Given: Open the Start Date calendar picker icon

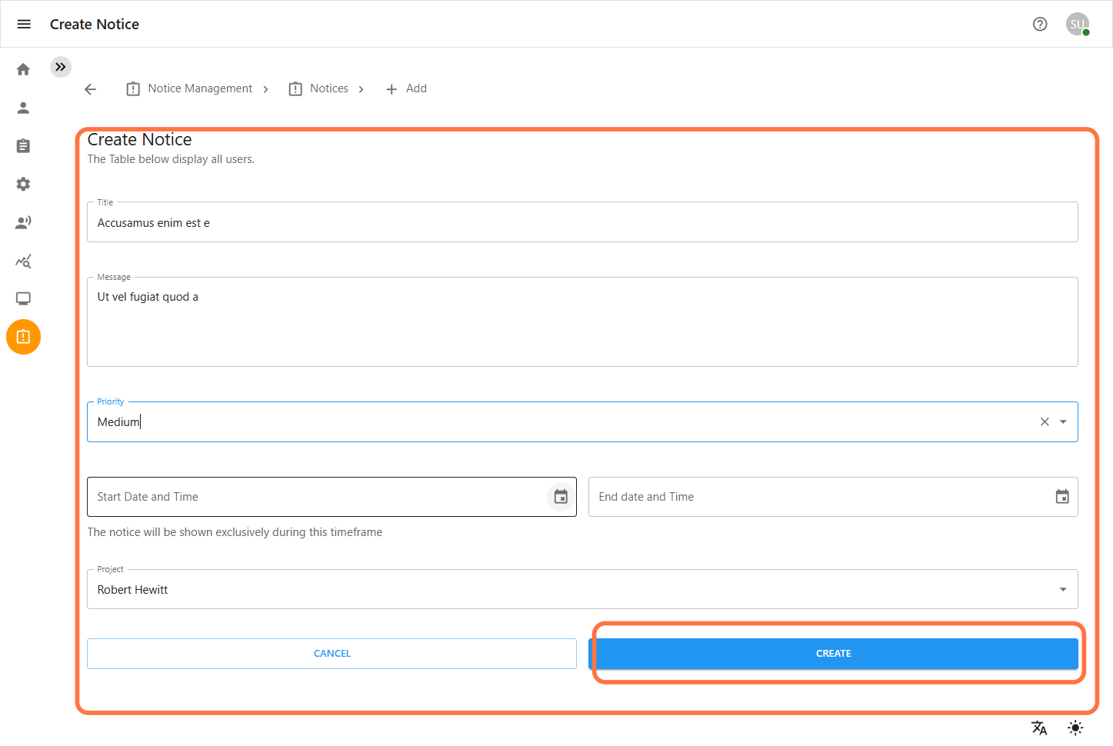Looking at the screenshot, I should (560, 496).
